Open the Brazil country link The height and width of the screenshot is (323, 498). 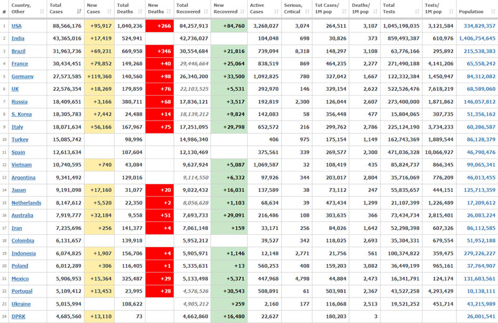coord(19,51)
